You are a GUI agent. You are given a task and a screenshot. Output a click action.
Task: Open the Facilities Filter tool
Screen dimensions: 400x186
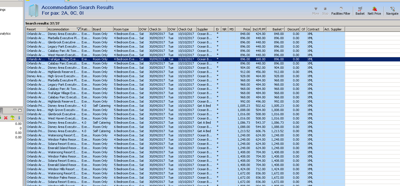tap(341, 11)
